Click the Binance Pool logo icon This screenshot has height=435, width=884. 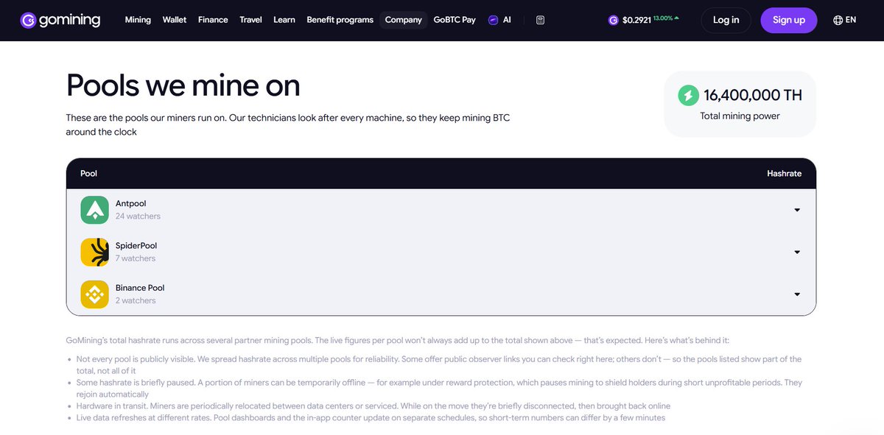[x=95, y=294]
